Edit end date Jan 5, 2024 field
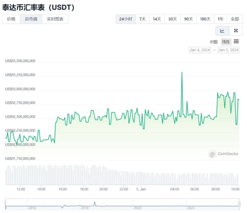Screen dimensions: 247x213 coord(228,50)
